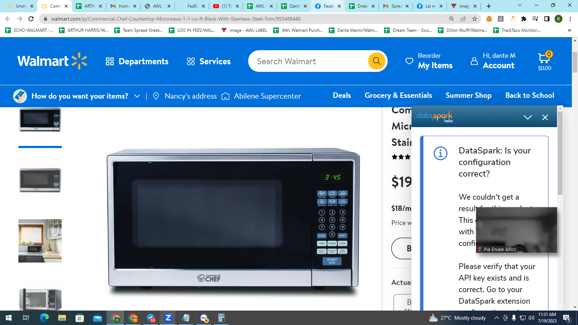Image resolution: width=578 pixels, height=325 pixels.
Task: Click the zoom magnifier in address bar
Action: (x=452, y=19)
